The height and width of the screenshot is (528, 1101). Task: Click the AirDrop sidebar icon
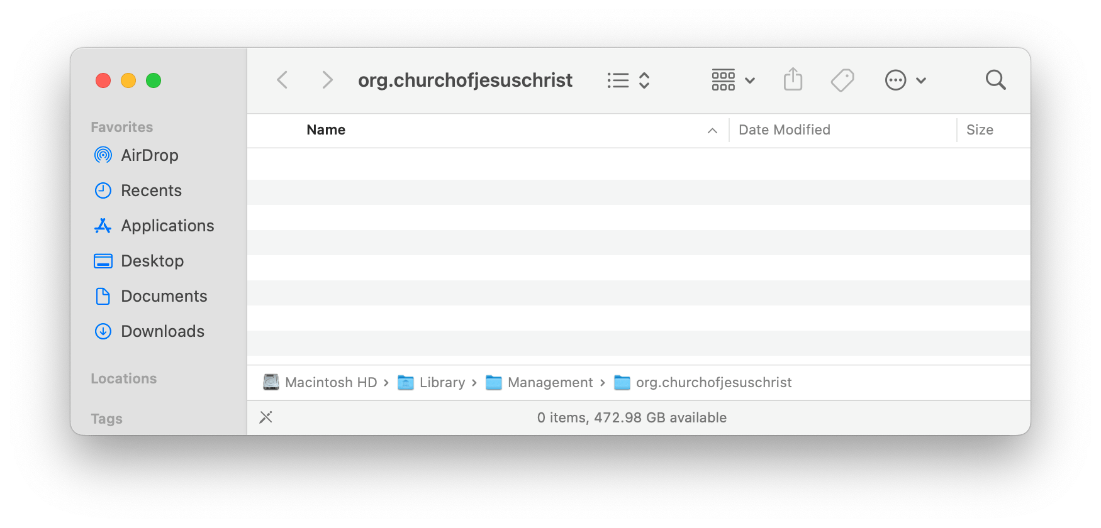[x=103, y=155]
